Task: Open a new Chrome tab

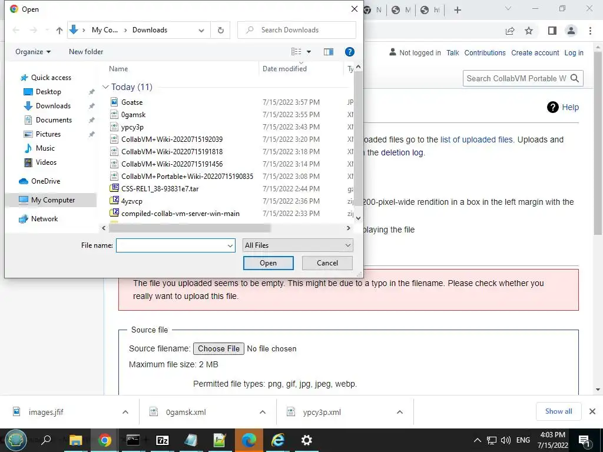Action: 457,10
